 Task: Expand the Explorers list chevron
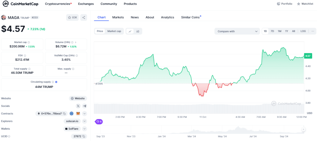tap(85, 121)
